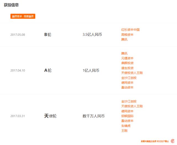This screenshot has width=177, height=145.
Task: Click the orange 融资需求·需要融资 badge
Action: (23, 16)
